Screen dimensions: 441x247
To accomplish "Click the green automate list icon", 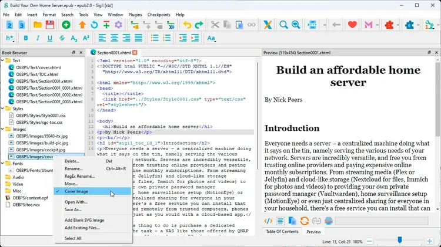I will [x=429, y=25].
